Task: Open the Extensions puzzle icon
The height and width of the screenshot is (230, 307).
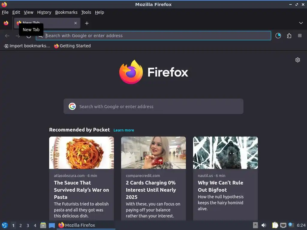Action: (289, 36)
